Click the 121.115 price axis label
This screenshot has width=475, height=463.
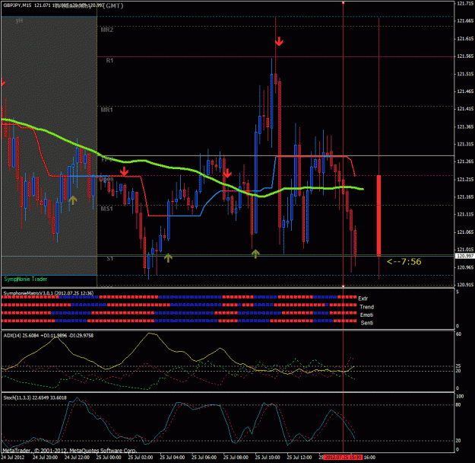pyautogui.click(x=465, y=214)
